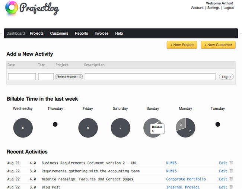The image size is (242, 189).
Task: Submit the activity with Log it
Action: coord(226,77)
